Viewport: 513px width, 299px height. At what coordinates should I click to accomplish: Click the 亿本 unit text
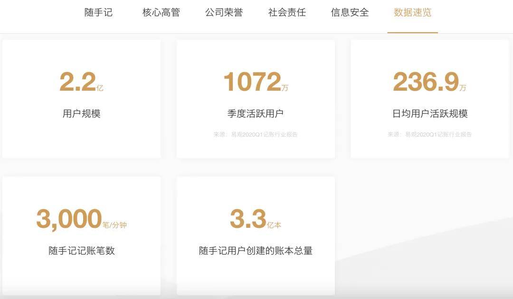click(274, 225)
